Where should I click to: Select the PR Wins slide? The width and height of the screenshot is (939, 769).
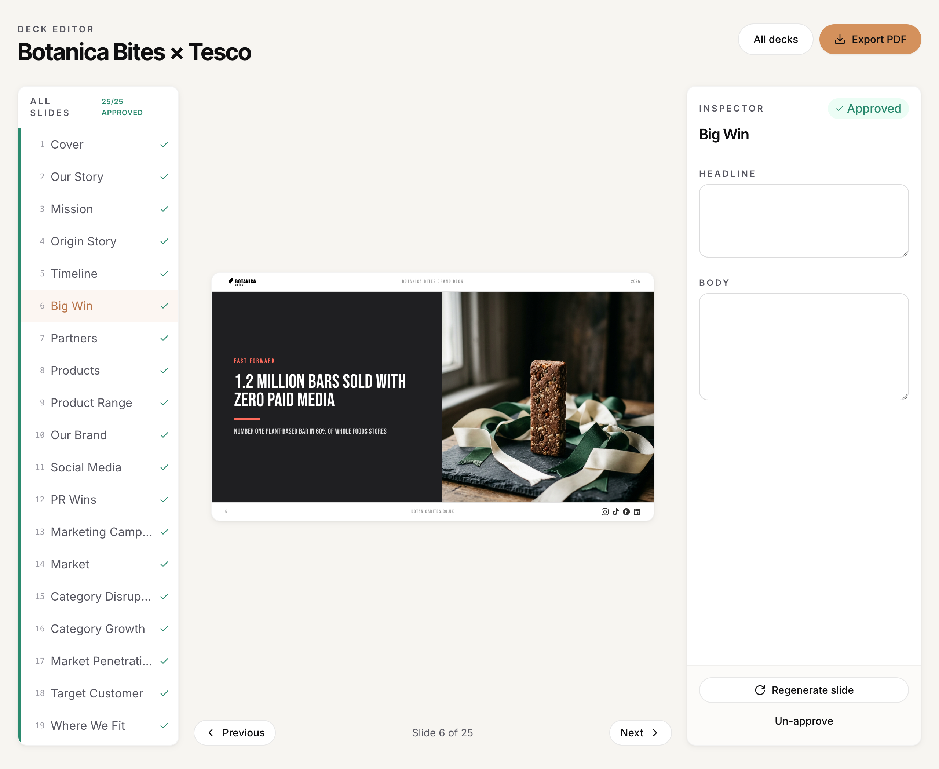click(x=100, y=500)
